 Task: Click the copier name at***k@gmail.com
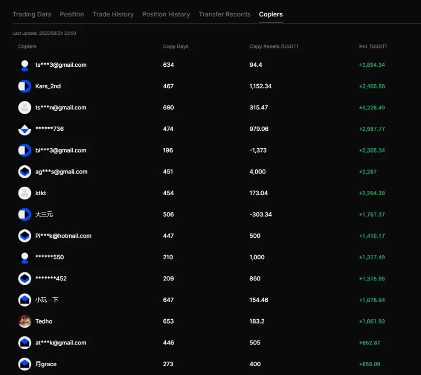click(61, 343)
